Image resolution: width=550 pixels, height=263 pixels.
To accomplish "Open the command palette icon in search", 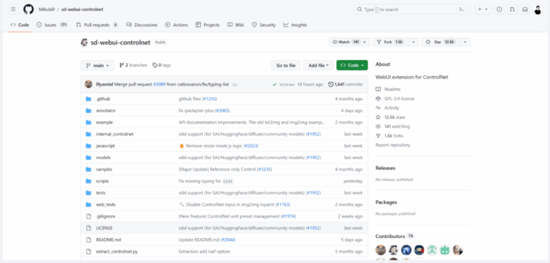I will coord(461,10).
